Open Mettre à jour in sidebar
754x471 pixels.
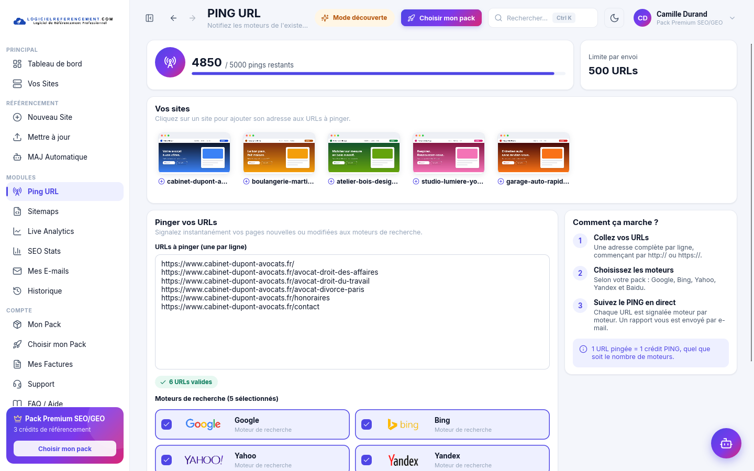pos(65,137)
